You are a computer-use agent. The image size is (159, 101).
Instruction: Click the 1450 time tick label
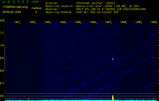[153, 22]
